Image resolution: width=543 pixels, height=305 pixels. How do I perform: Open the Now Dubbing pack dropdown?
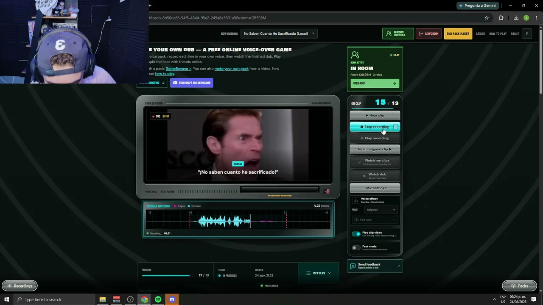[279, 33]
